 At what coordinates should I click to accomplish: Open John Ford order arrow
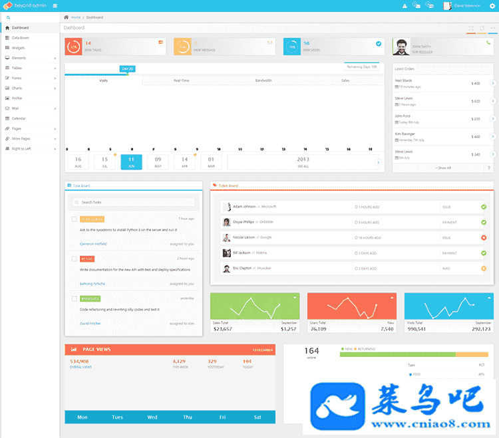tap(492, 119)
